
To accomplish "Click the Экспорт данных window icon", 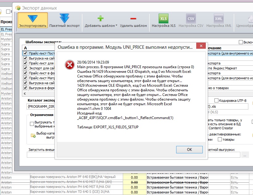I will [18, 8].
